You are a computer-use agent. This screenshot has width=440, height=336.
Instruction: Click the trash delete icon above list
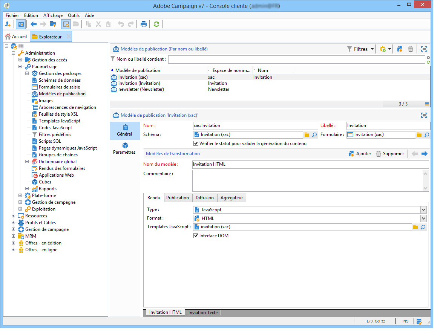pyautogui.click(x=411, y=49)
